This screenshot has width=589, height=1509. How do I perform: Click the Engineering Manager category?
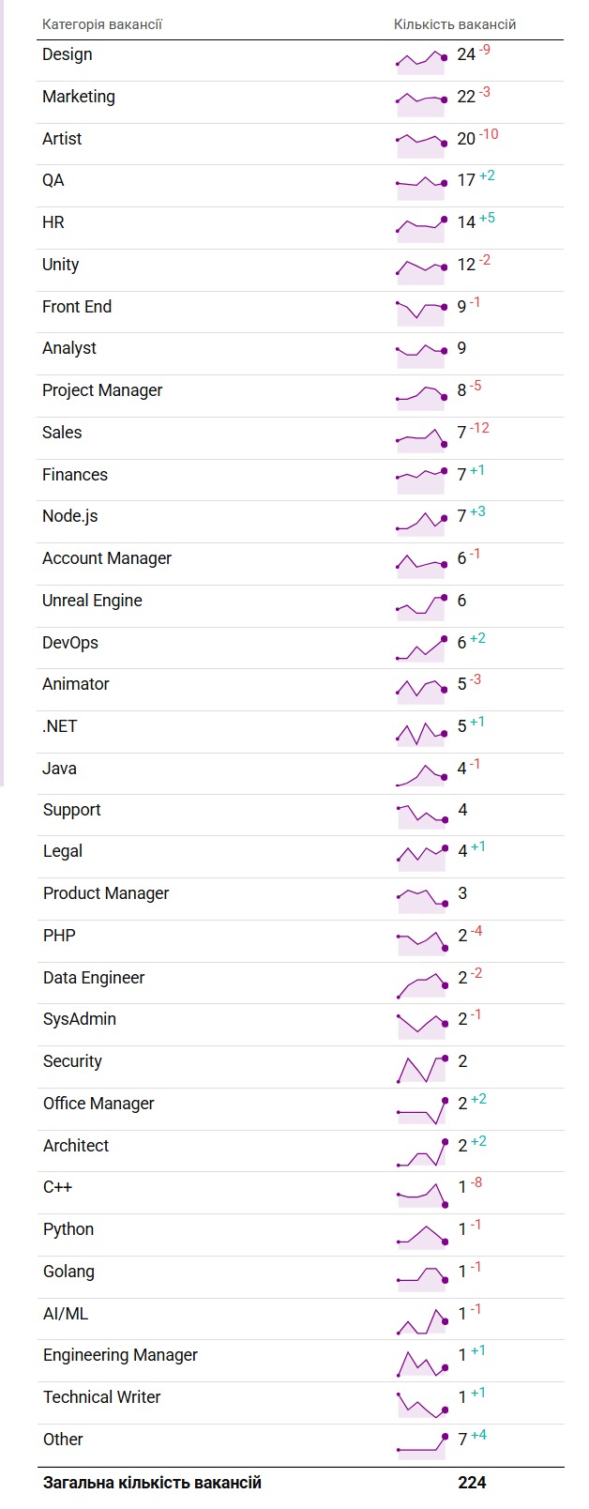120,1355
